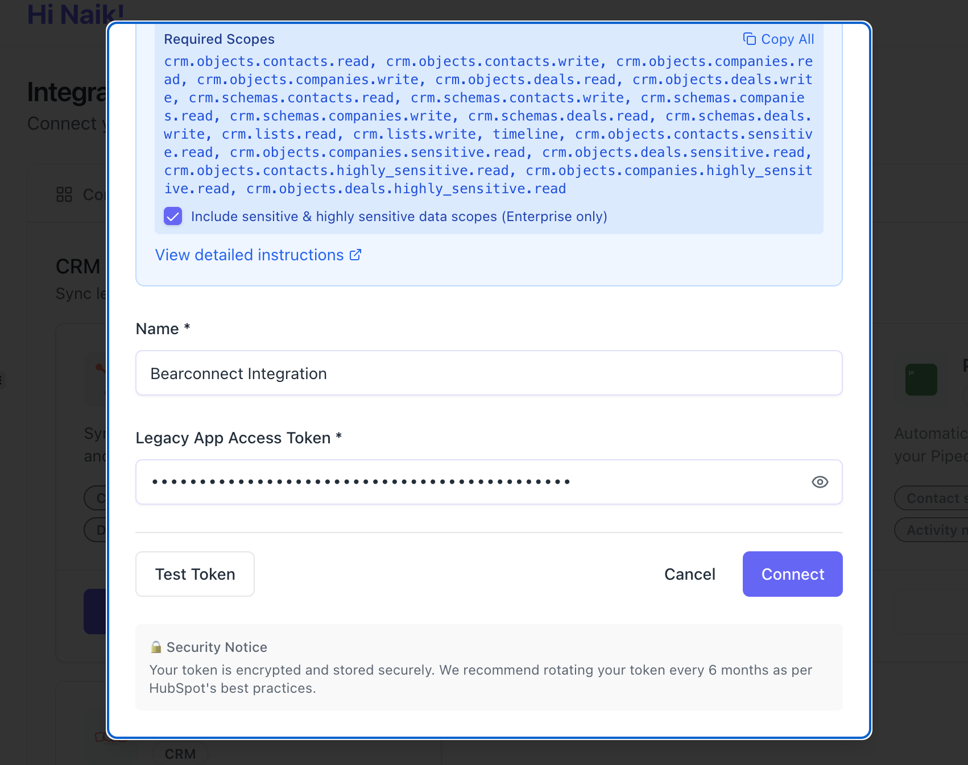Open the View detailed instructions link
This screenshot has height=765, width=968.
coord(249,255)
